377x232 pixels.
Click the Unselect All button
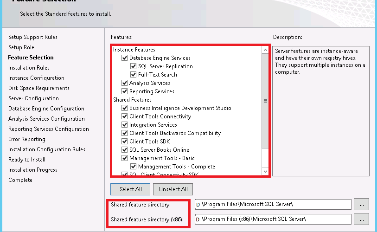pyautogui.click(x=173, y=189)
